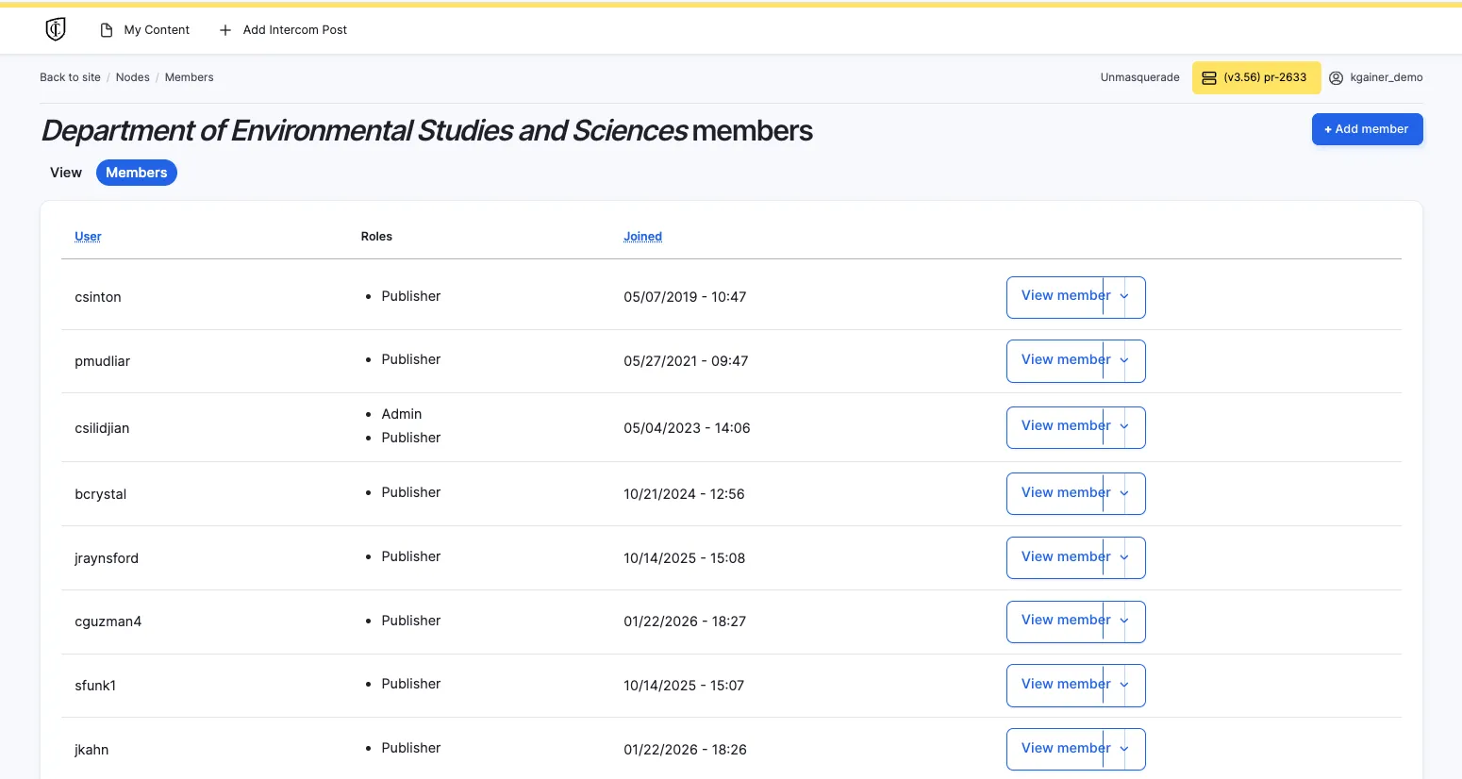Open the kgainer_demo account menu
Screen dimensions: 1462x779
tap(1376, 78)
